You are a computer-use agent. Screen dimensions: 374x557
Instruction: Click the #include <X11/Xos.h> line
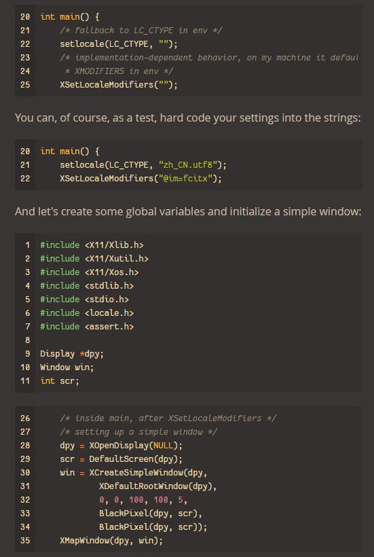[89, 272]
